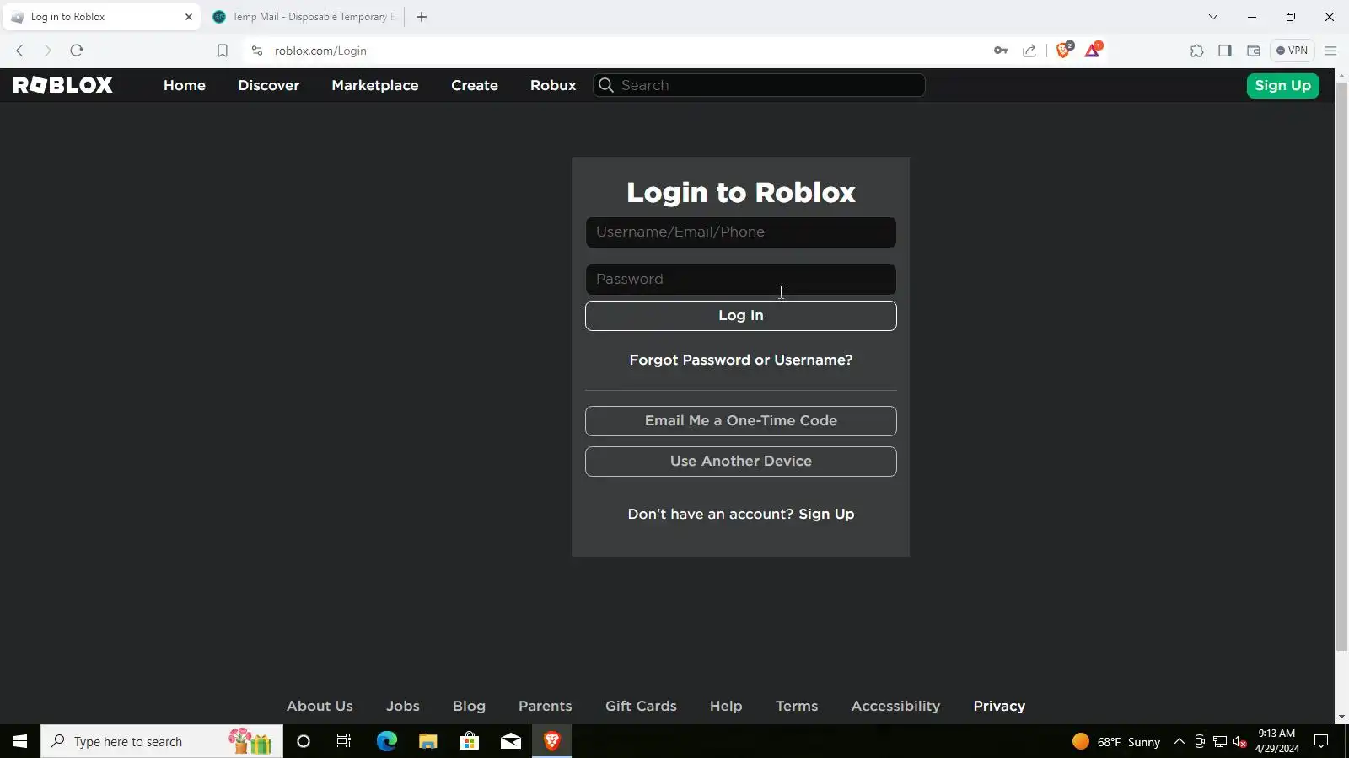Viewport: 1349px width, 758px height.
Task: Open Task View on the taskbar
Action: pos(344,741)
